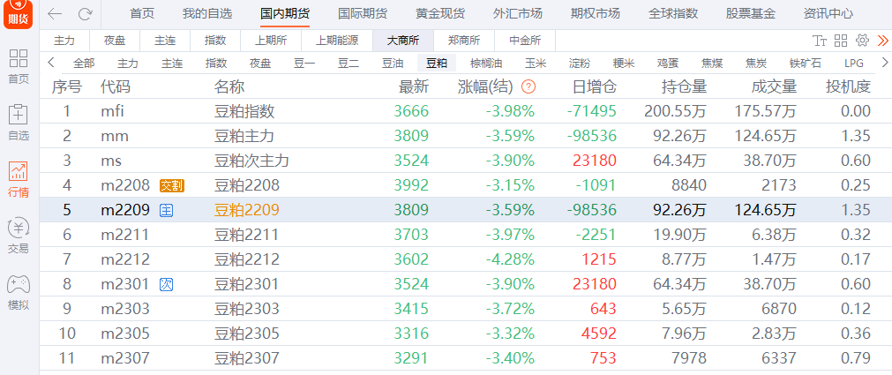This screenshot has width=892, height=375.
Task: Click the help icon beside 涨幅(结)
Action: pos(528,86)
